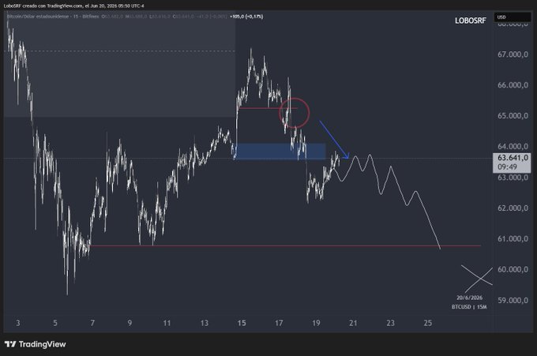Click date label 11 on time axis
This screenshot has height=356, width=537.
(167, 323)
